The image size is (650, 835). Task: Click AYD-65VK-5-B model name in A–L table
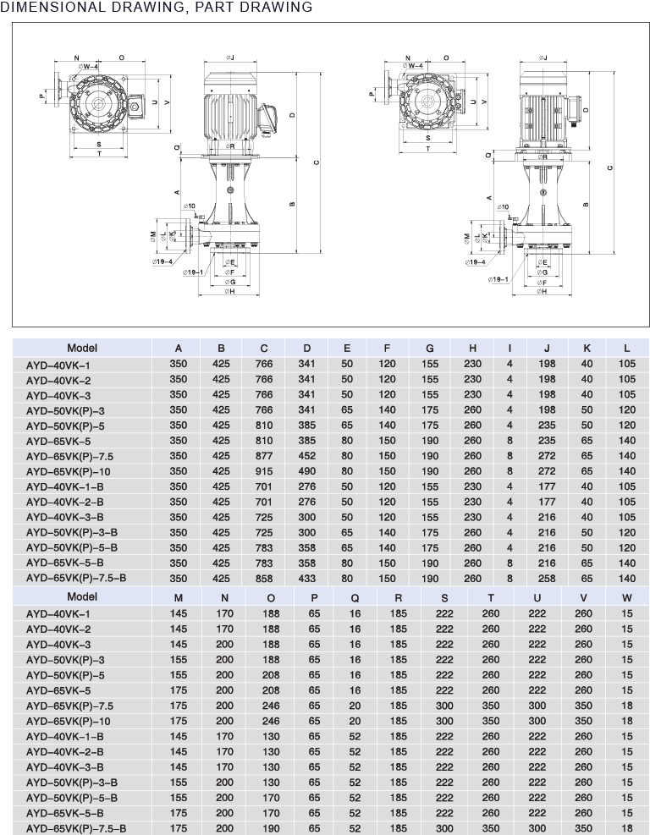pyautogui.click(x=65, y=563)
